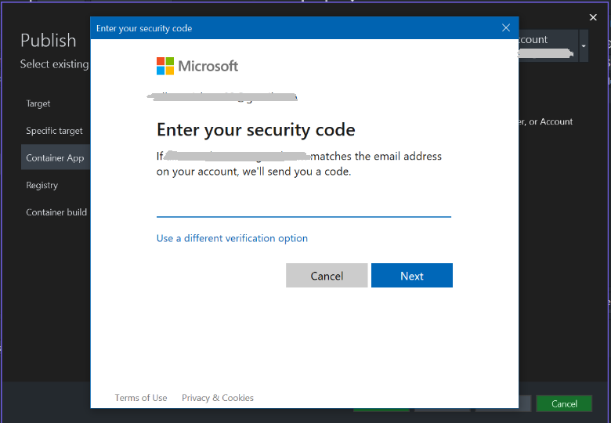Open the Terms of Use link
Image resolution: width=611 pixels, height=423 pixels.
pyautogui.click(x=141, y=398)
